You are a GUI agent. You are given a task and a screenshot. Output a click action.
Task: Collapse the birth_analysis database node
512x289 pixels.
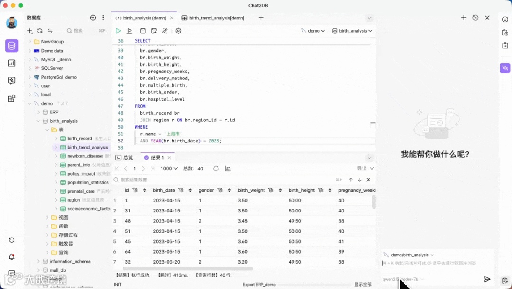(x=38, y=121)
